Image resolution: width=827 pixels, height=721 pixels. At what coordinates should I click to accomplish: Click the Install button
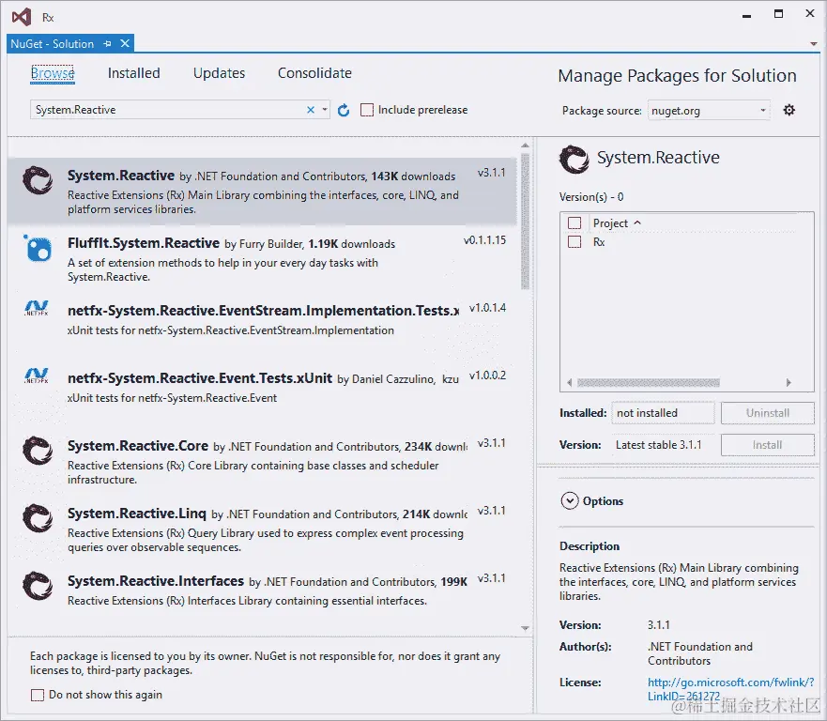768,445
